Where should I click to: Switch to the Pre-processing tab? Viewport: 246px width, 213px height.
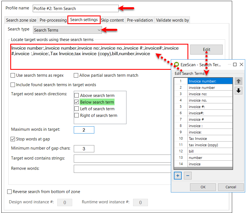pos(53,20)
